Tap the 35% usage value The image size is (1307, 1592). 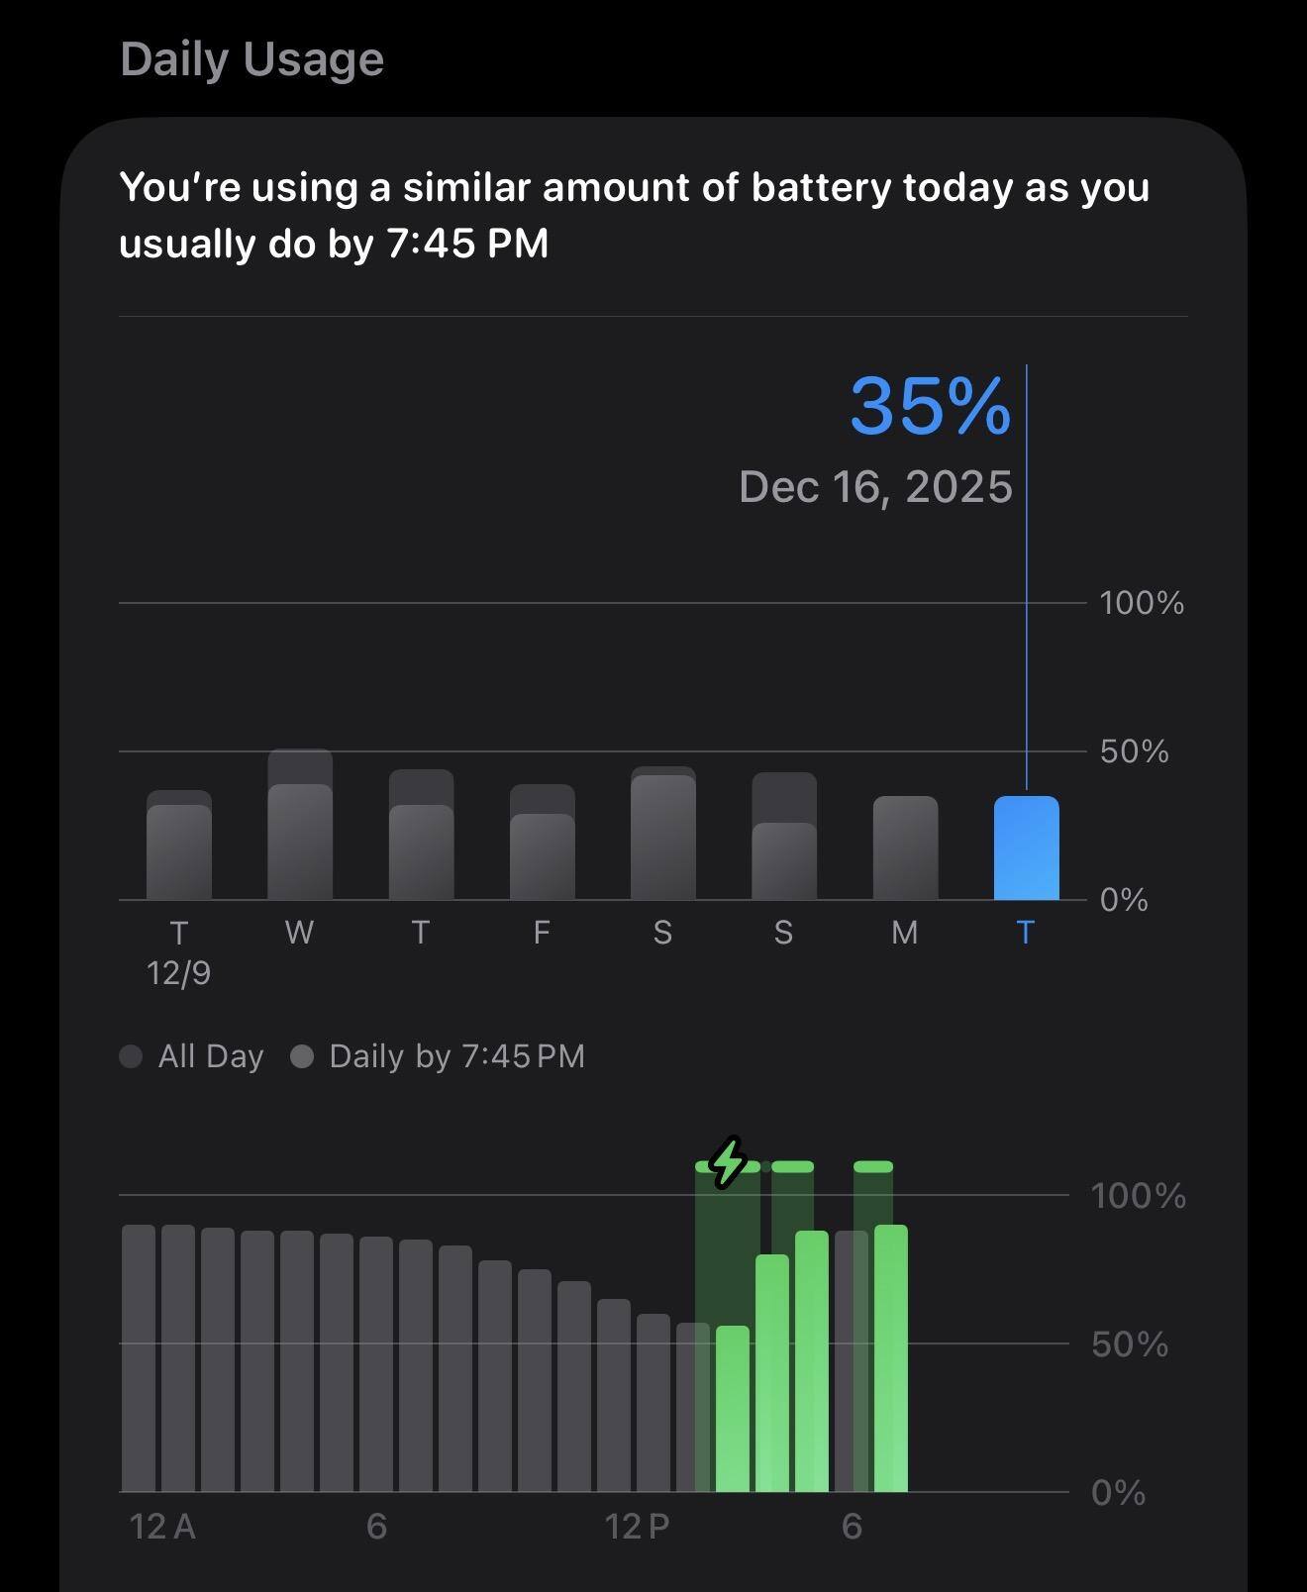930,406
